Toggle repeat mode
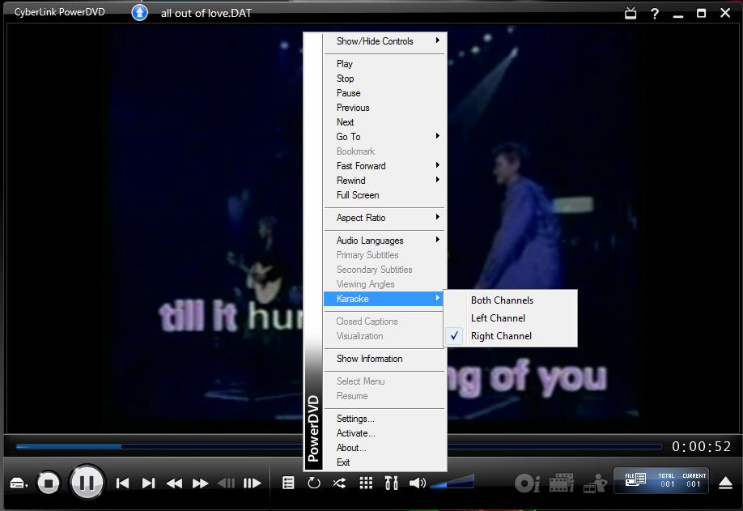The image size is (743, 511). coord(314,482)
